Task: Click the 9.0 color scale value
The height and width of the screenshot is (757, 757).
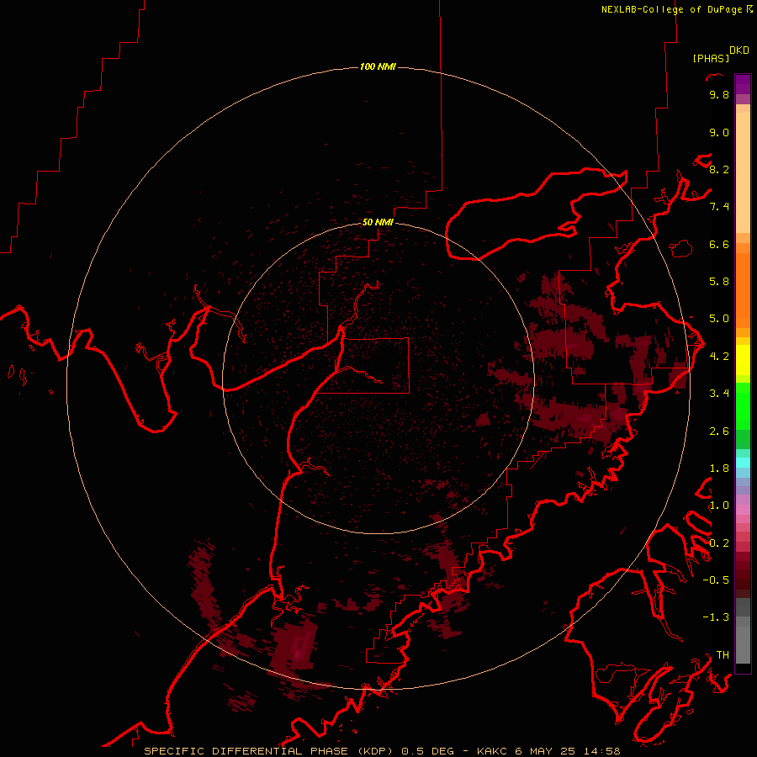Action: (719, 132)
